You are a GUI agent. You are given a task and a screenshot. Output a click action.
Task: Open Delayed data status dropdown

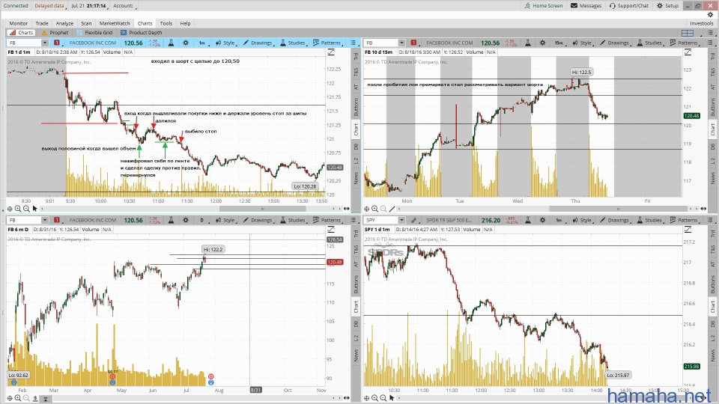point(50,6)
